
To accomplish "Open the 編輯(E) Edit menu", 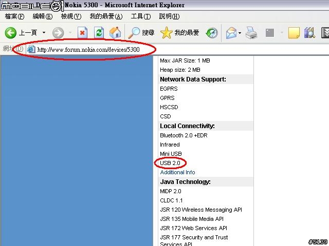I will click(43, 16).
